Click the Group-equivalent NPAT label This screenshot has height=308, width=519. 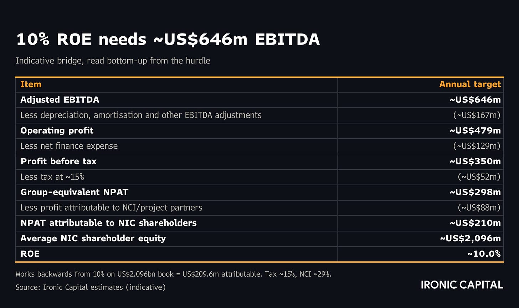[74, 192]
